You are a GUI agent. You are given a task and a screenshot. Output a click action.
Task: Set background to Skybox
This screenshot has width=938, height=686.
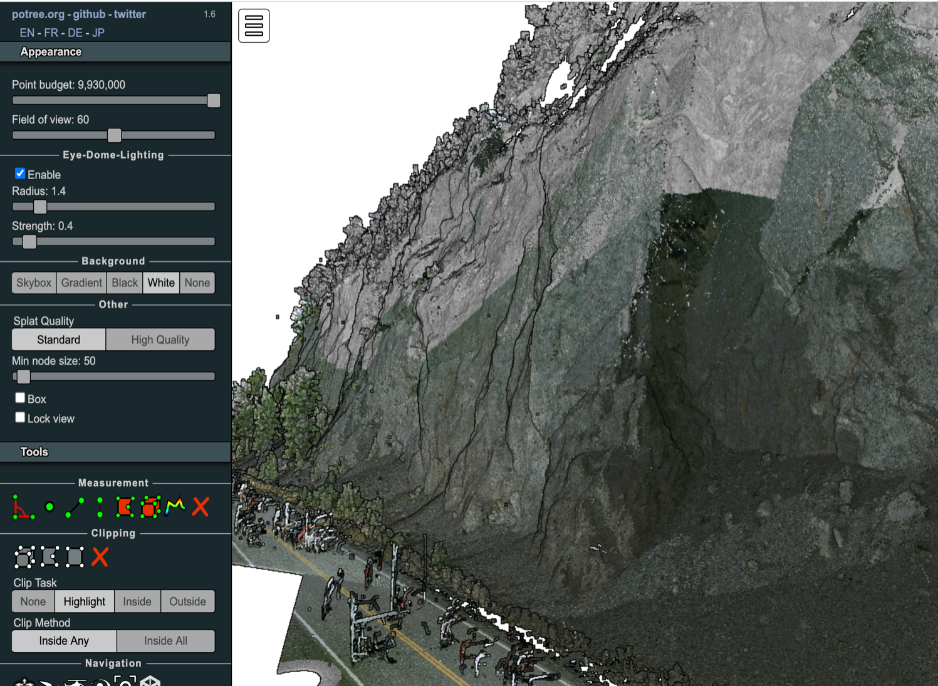pyautogui.click(x=34, y=283)
